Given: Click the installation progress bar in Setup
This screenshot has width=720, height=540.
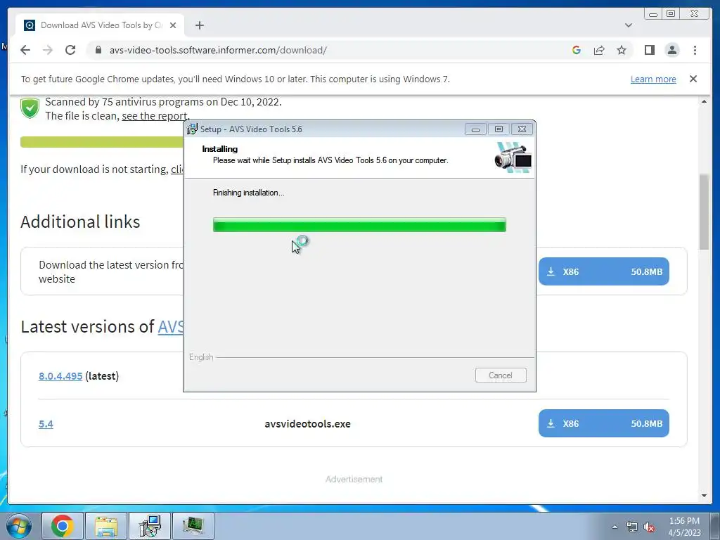Looking at the screenshot, I should (359, 224).
